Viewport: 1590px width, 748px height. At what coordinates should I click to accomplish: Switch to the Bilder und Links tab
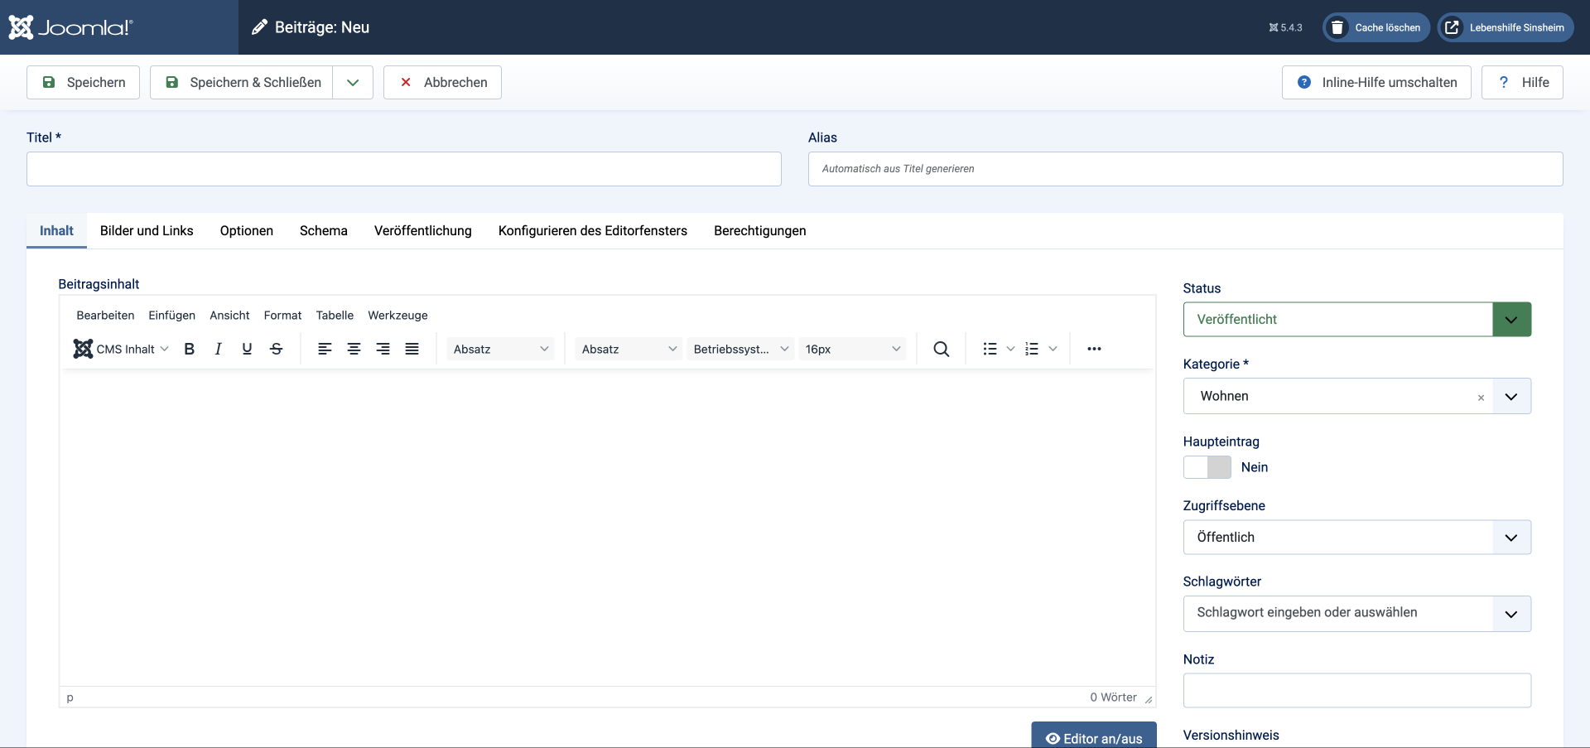click(147, 230)
